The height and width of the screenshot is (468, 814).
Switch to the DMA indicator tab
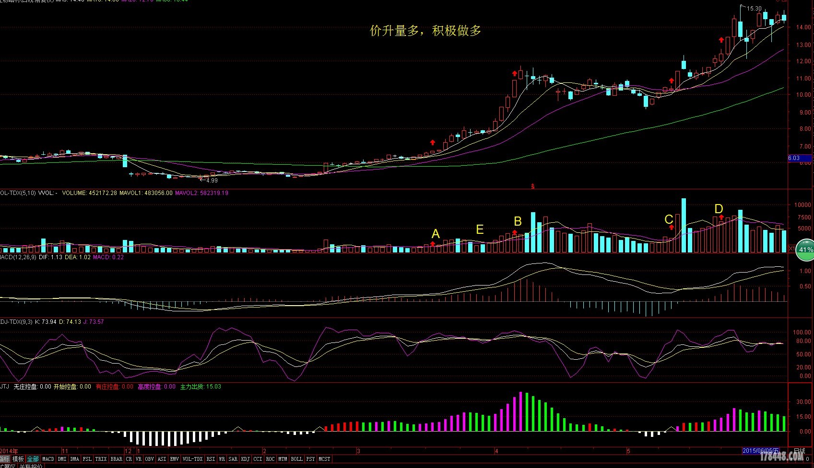click(x=75, y=459)
